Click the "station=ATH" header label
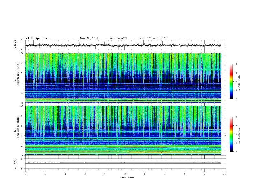The height and width of the screenshot is (195, 253). coord(119,38)
